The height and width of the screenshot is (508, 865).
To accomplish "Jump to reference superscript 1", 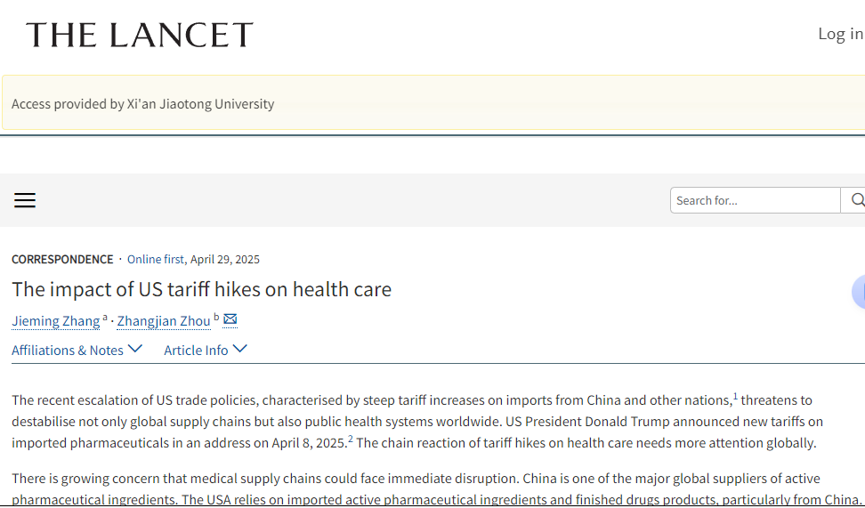I will point(735,396).
